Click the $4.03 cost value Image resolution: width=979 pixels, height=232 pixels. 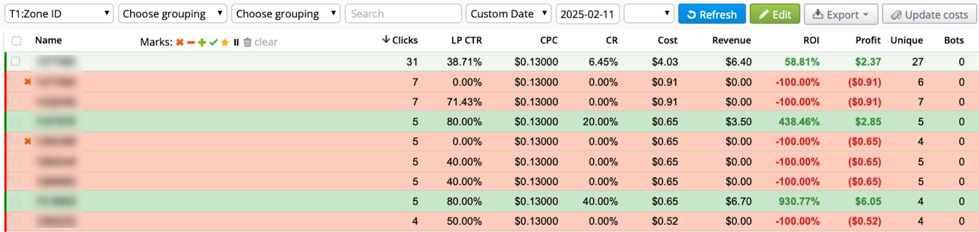[664, 62]
